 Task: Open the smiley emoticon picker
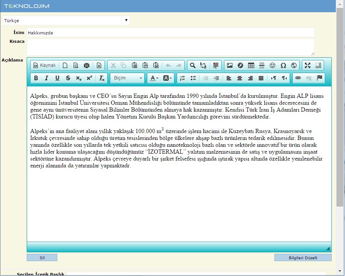click(x=272, y=65)
